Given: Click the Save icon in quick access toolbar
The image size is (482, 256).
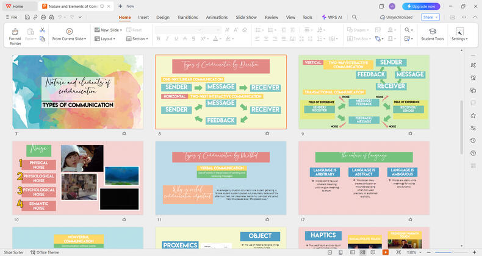Looking at the screenshot, I should [x=27, y=17].
